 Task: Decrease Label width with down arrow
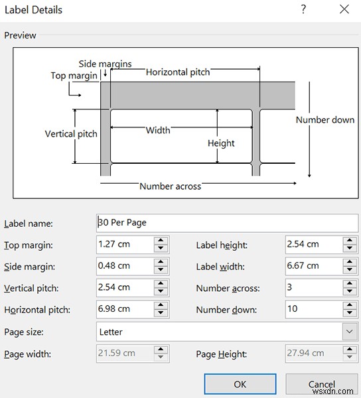350,270
